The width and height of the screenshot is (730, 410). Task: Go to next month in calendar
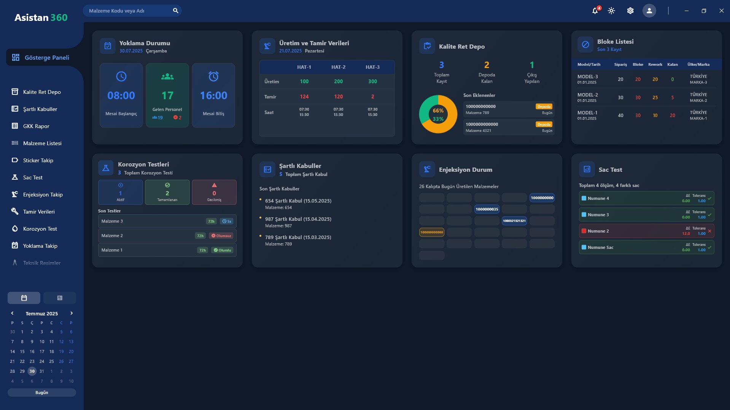coord(71,313)
